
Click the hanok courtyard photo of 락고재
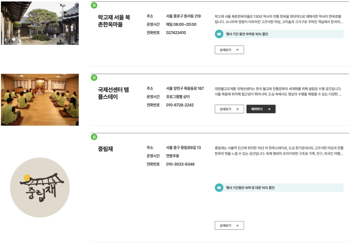click(x=40, y=23)
